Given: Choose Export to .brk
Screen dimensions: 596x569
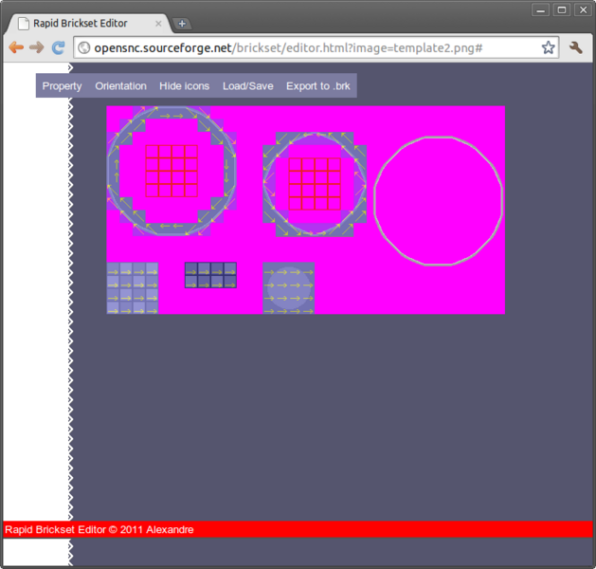Looking at the screenshot, I should click(x=318, y=86).
